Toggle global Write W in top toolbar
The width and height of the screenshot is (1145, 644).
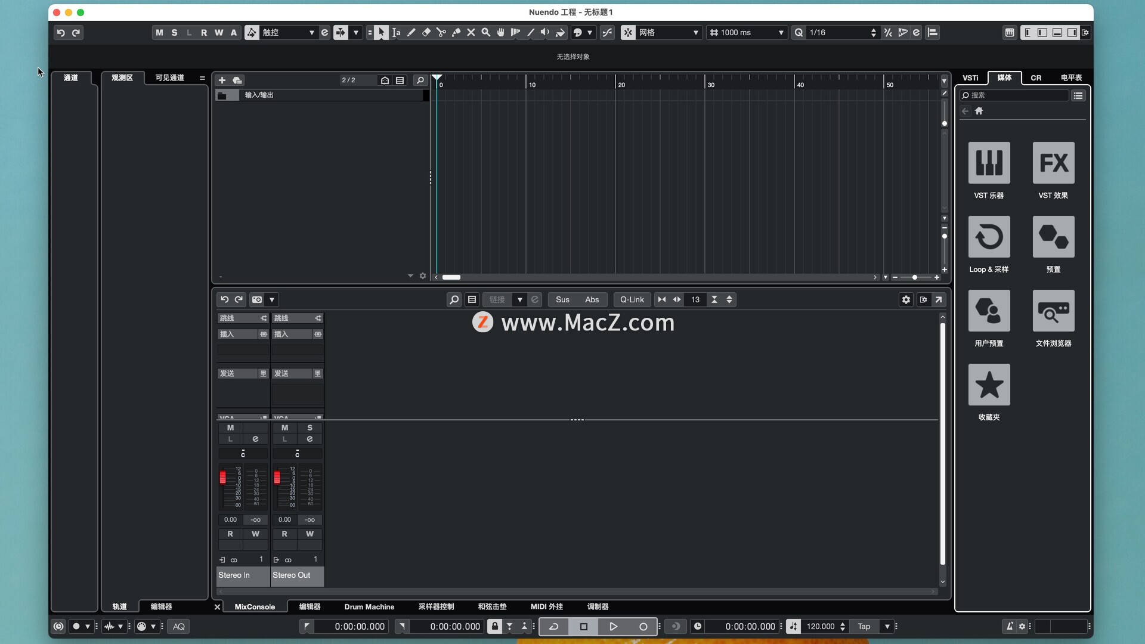click(x=219, y=33)
